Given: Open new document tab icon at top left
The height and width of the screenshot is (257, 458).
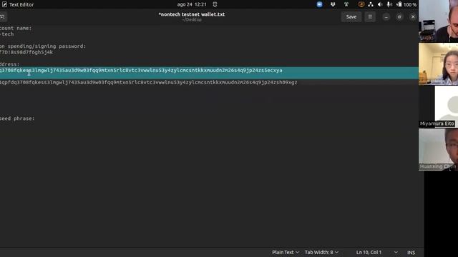Looking at the screenshot, I should click(2, 17).
